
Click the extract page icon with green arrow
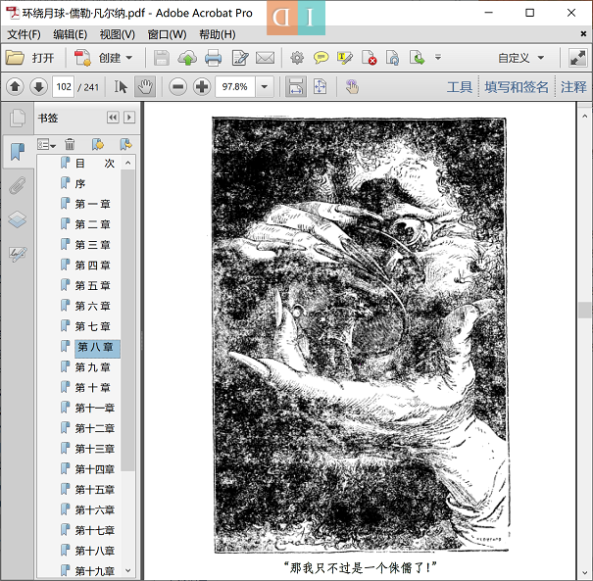[417, 58]
